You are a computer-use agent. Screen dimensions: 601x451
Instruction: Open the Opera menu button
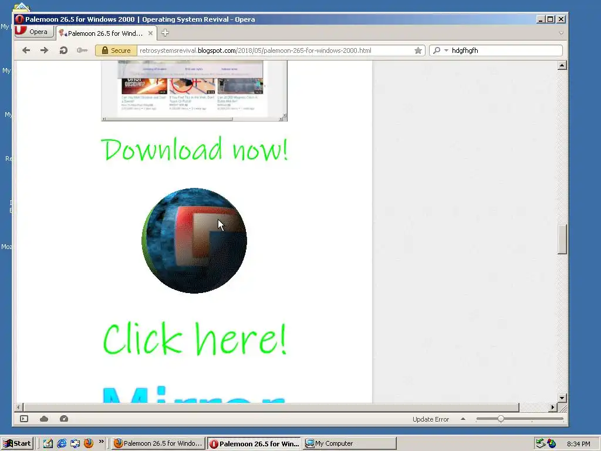coord(33,32)
